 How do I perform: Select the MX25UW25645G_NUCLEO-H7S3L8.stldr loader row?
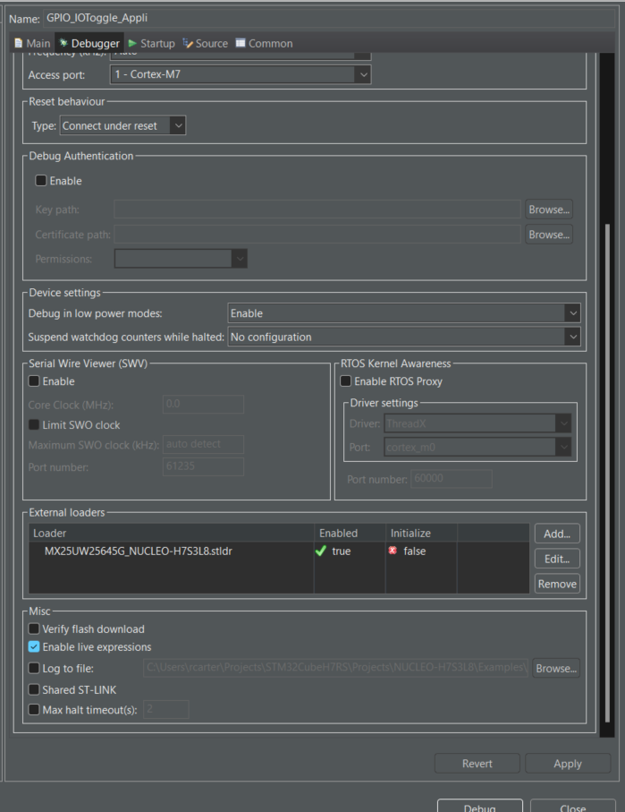[279, 551]
